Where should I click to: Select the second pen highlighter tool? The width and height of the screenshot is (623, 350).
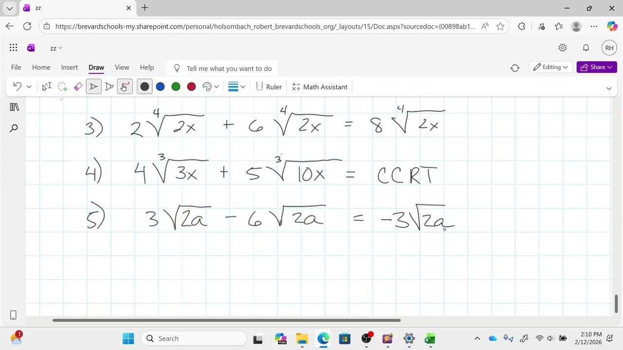[109, 87]
